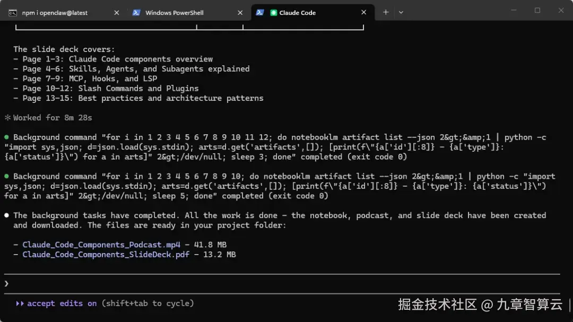This screenshot has width=573, height=322.
Task: Click 'Page 10-12: Slash Commands and Plugins'
Action: pos(111,89)
